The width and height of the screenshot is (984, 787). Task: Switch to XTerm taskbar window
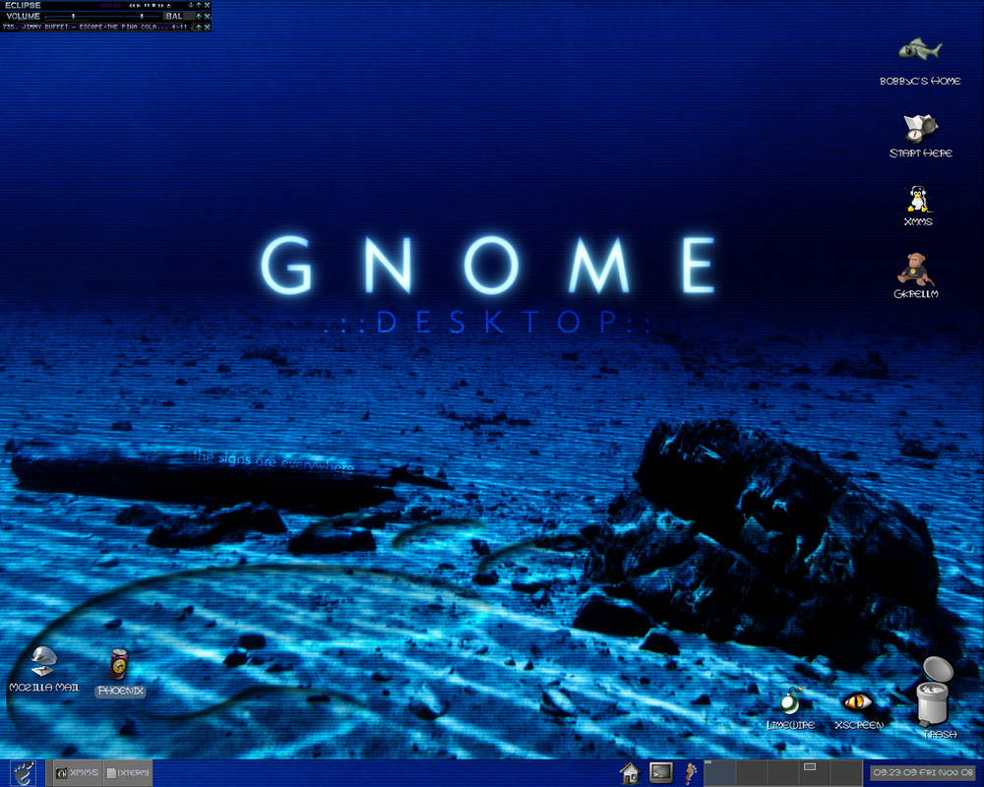pyautogui.click(x=128, y=772)
